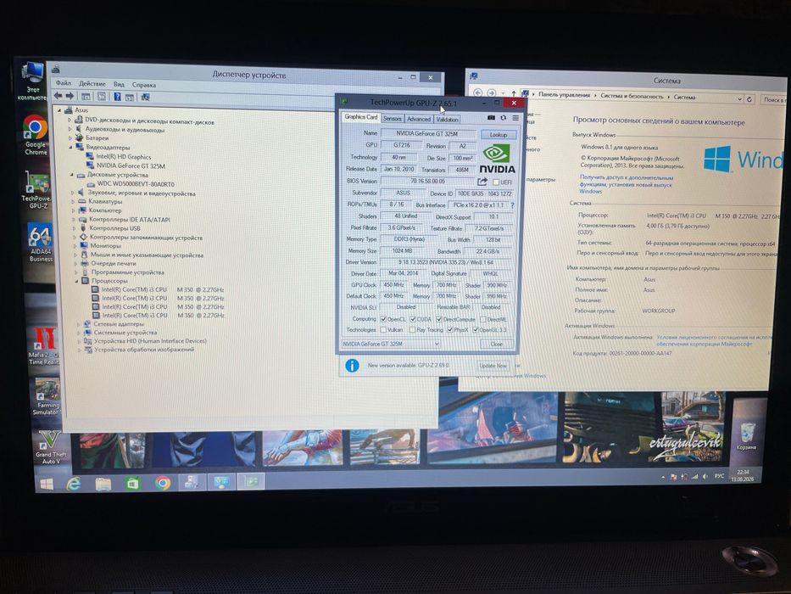
Task: Toggle the OpenCL checkbox
Action: point(383,319)
